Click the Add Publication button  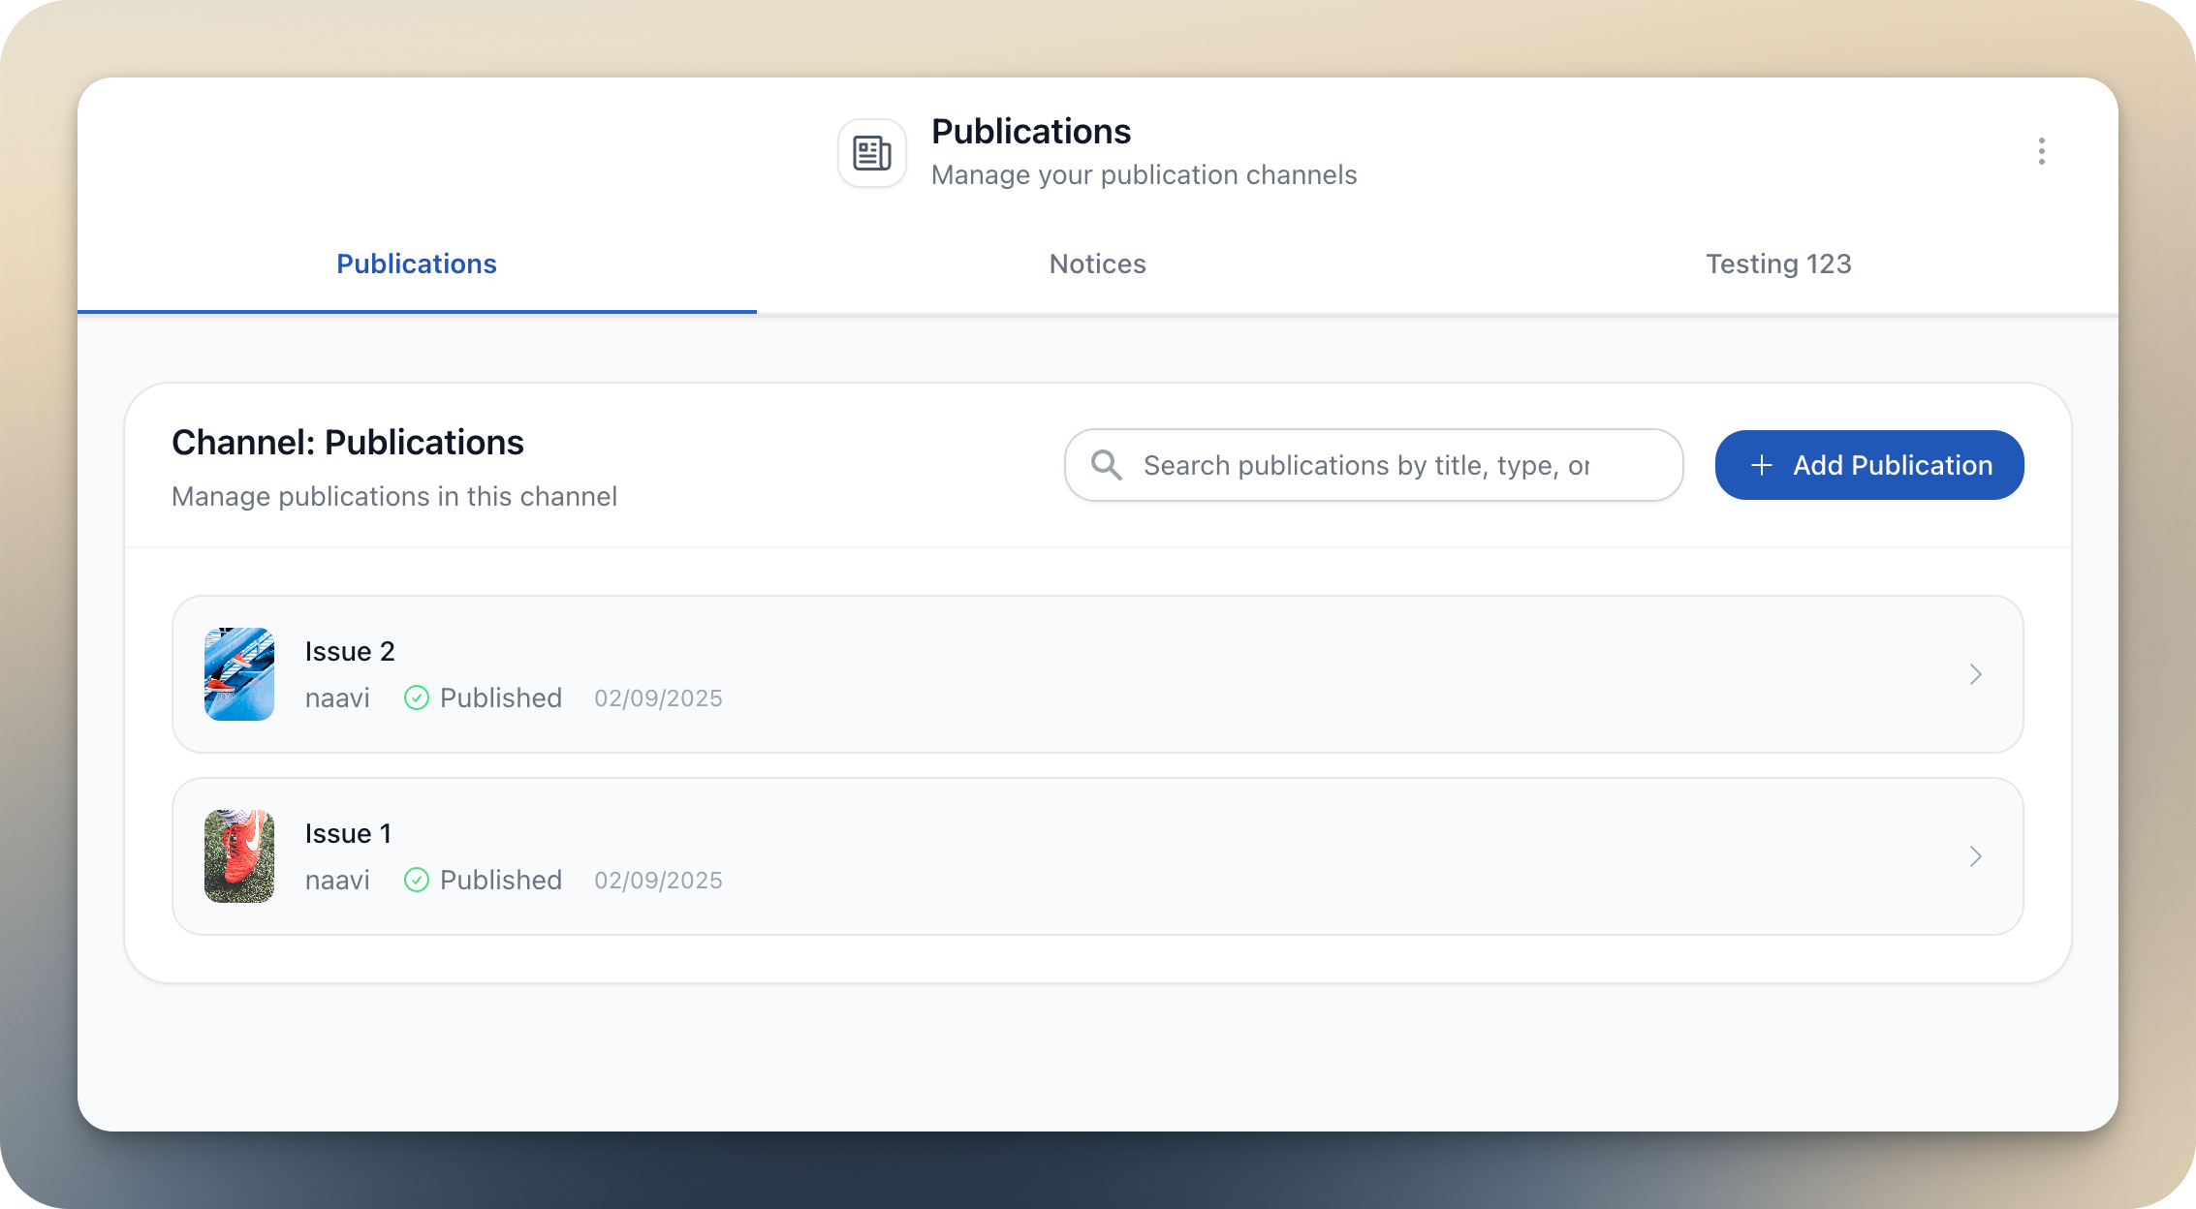pyautogui.click(x=1868, y=465)
